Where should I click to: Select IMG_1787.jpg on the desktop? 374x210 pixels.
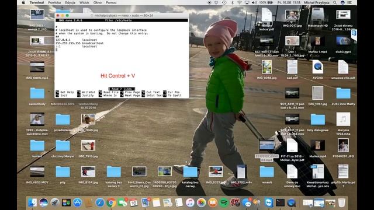tap(318, 93)
